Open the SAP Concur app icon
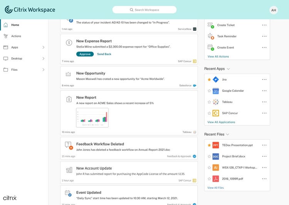289x205 pixels. pyautogui.click(x=216, y=113)
